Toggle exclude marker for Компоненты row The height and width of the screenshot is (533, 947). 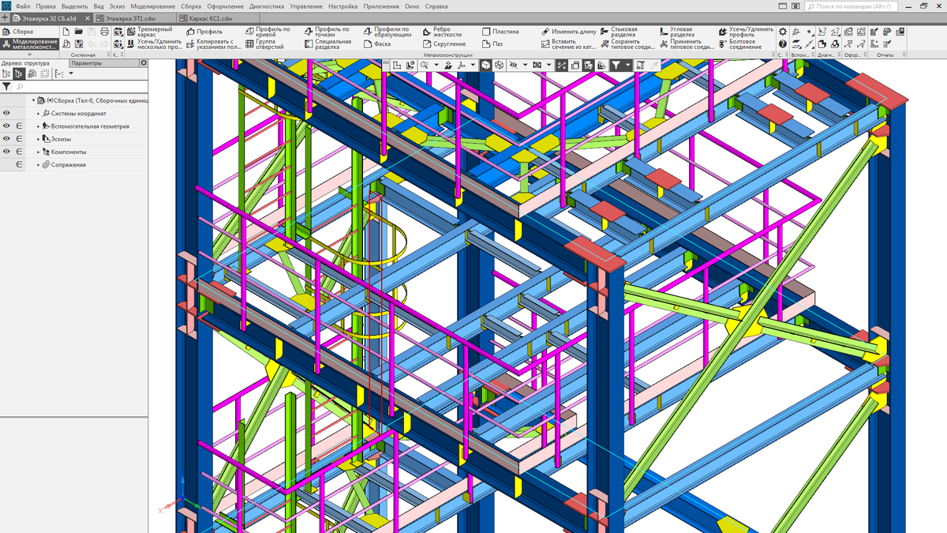tap(20, 152)
